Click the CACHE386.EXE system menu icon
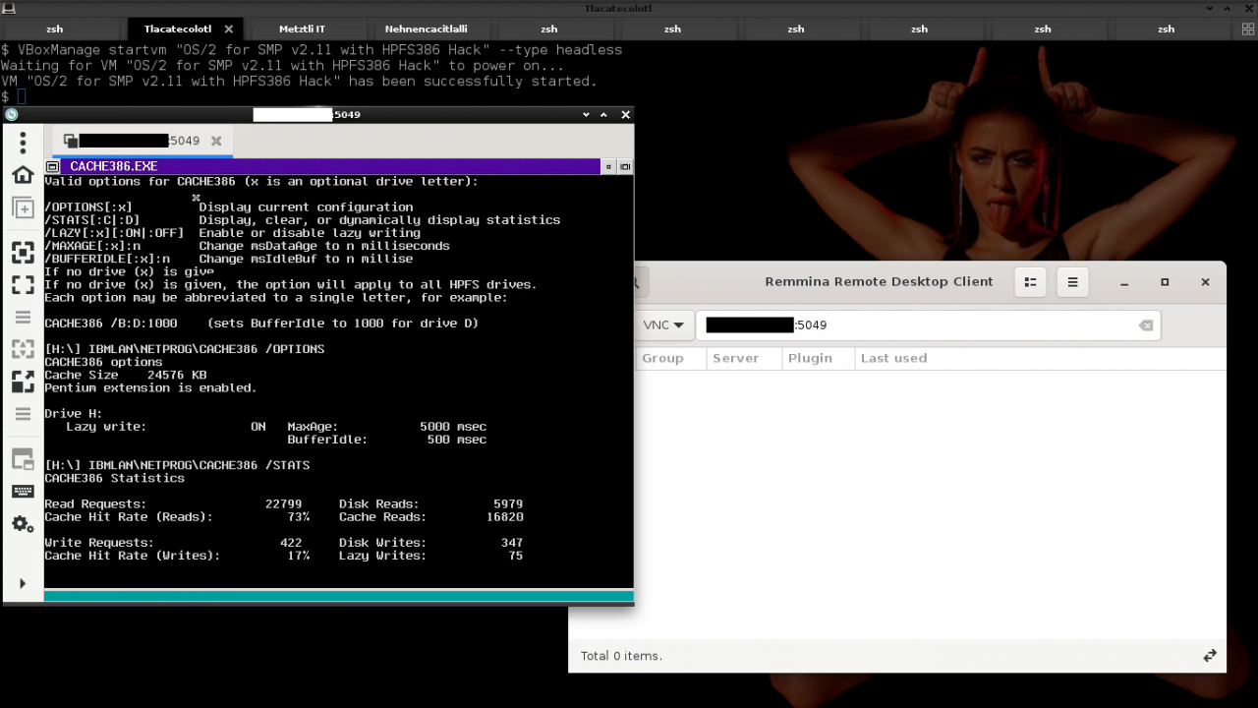The image size is (1258, 708). click(53, 167)
